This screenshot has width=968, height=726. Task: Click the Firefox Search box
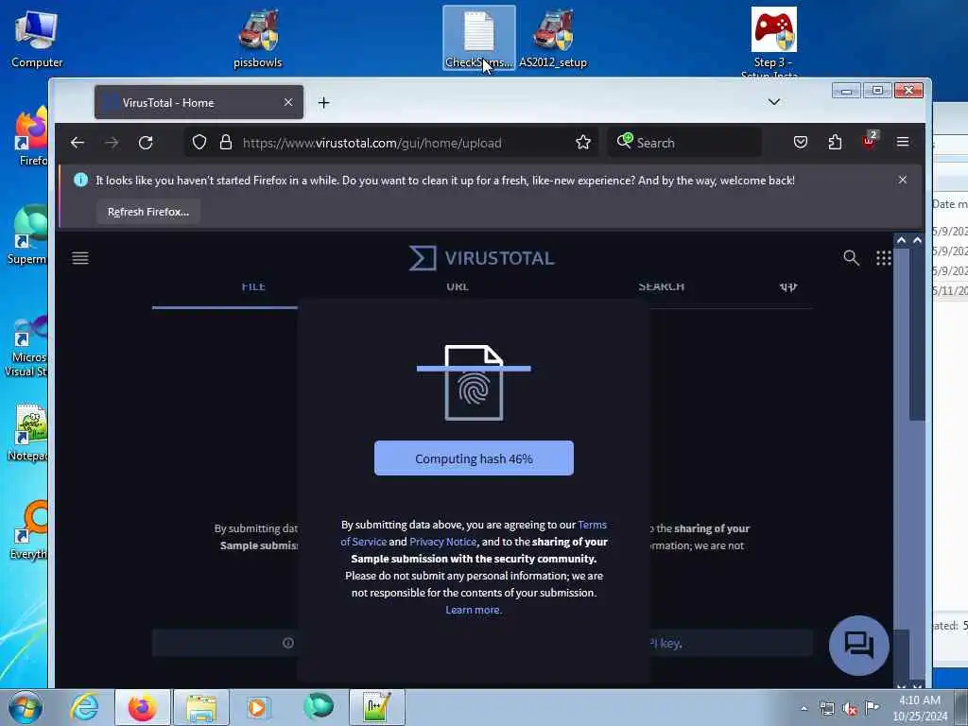[684, 143]
